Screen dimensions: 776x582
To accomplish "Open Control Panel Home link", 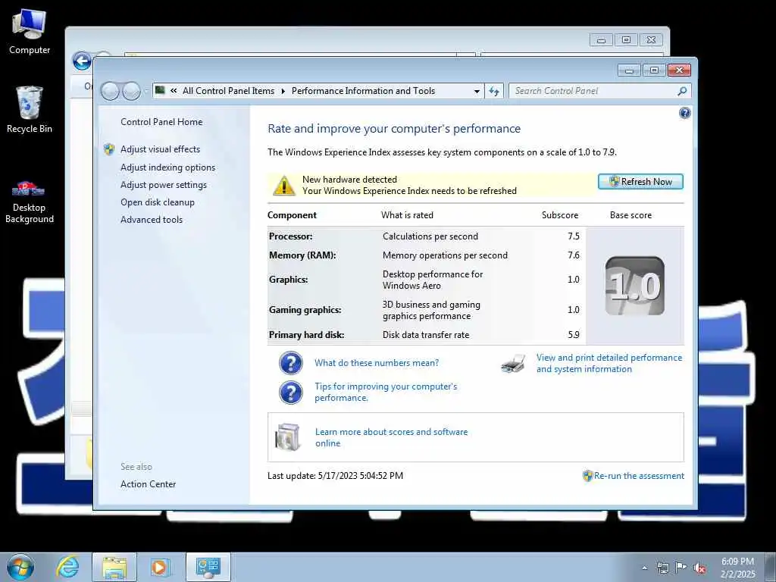I will 161,122.
